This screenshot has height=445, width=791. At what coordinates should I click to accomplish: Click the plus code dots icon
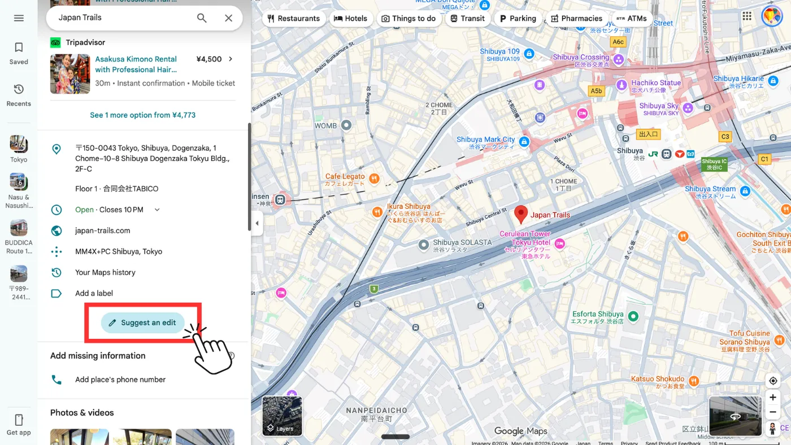[x=56, y=251]
